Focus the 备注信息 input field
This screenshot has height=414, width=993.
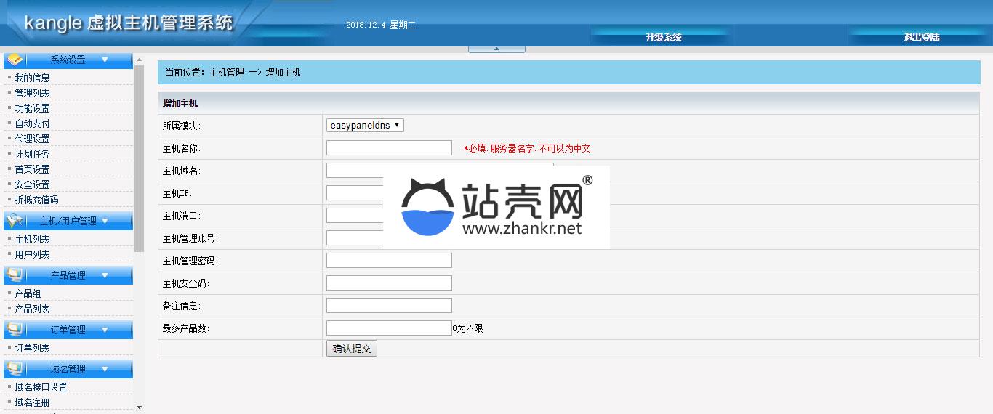[x=389, y=306]
